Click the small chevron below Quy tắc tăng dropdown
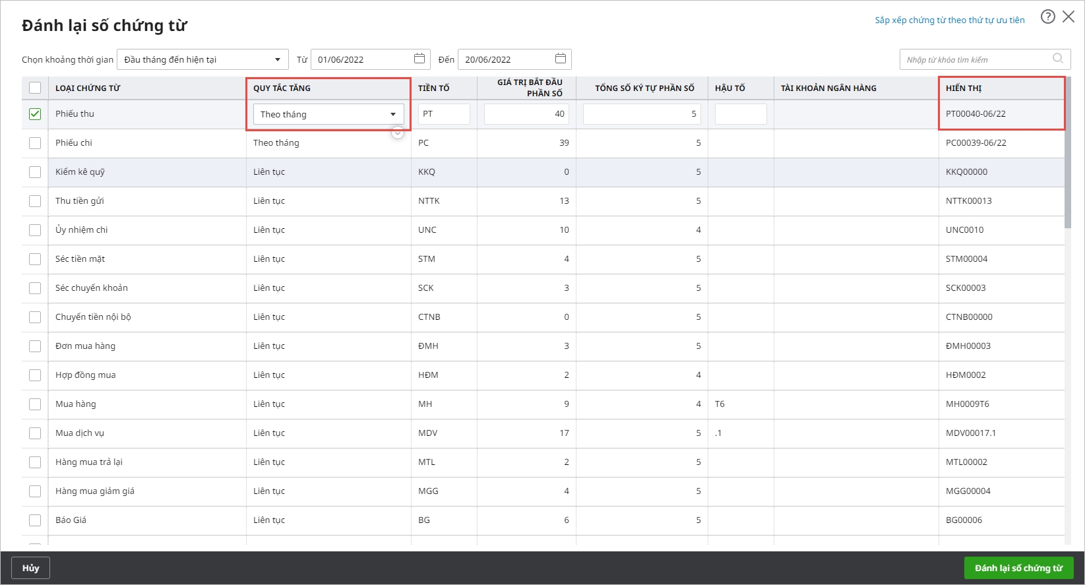Image resolution: width=1085 pixels, height=585 pixels. point(398,133)
